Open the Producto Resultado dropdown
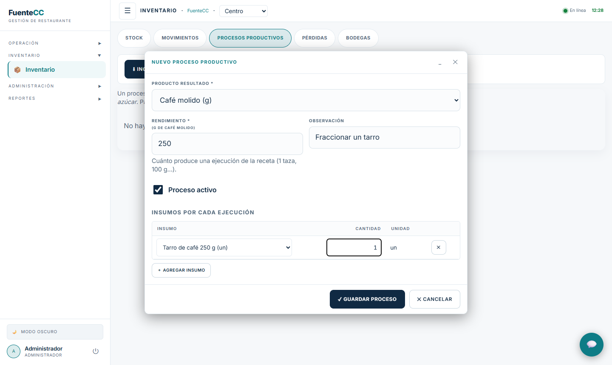The width and height of the screenshot is (612, 365). point(306,100)
